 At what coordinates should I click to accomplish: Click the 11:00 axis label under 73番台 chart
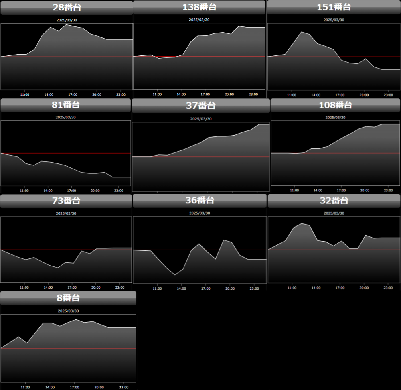[x=24, y=288]
